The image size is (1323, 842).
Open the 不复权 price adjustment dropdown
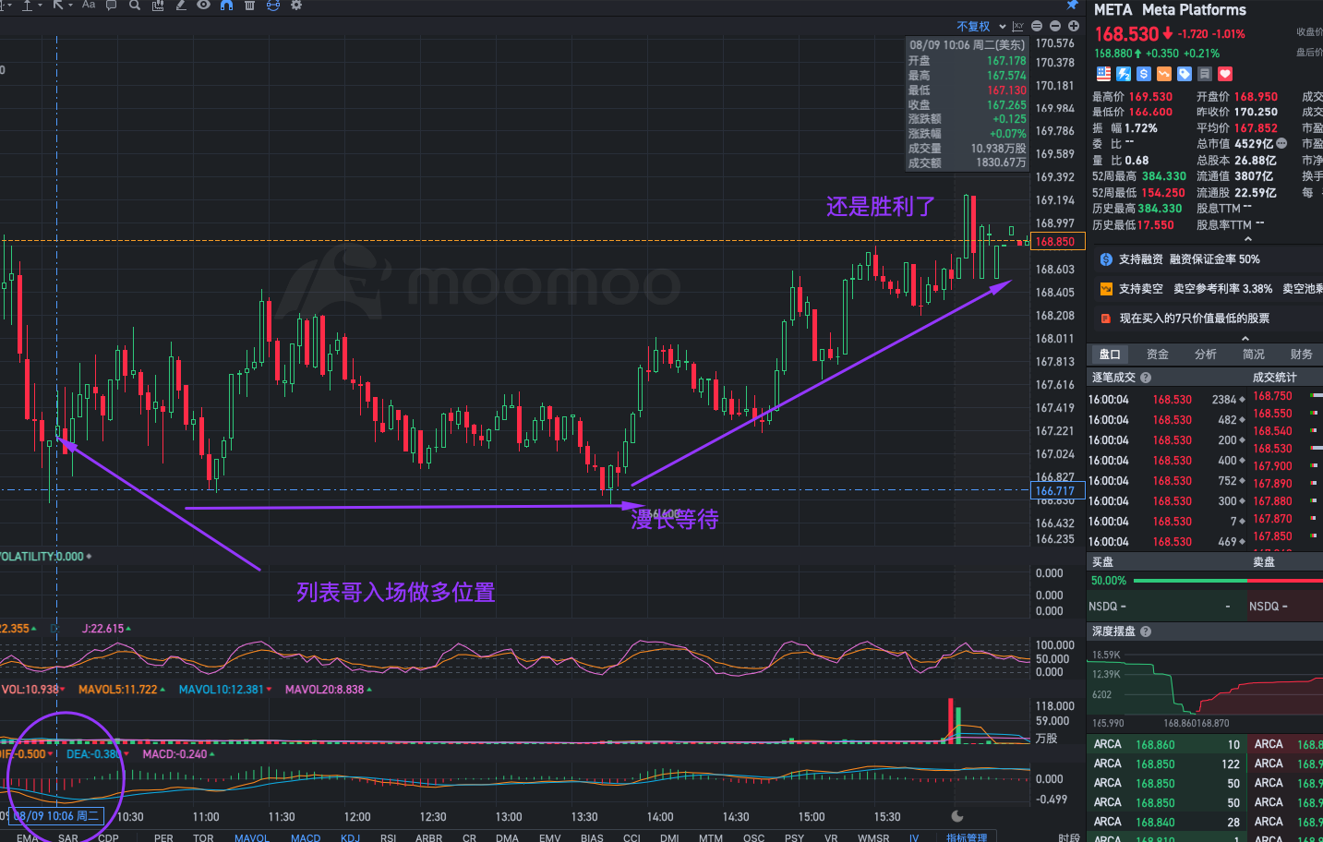click(980, 27)
